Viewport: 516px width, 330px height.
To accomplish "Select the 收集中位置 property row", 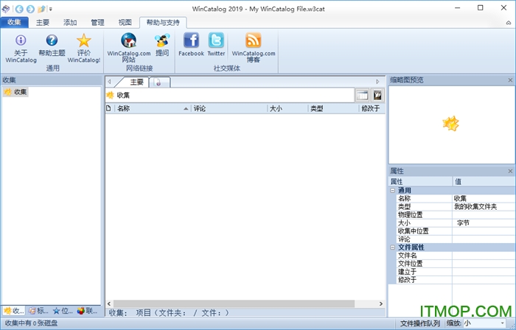I will coord(456,231).
